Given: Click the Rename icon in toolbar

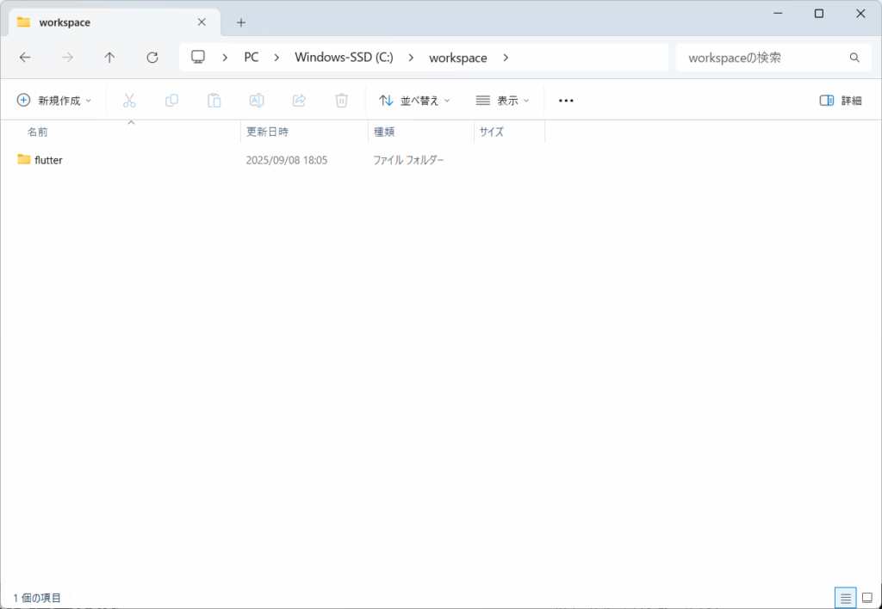Looking at the screenshot, I should click(x=257, y=101).
